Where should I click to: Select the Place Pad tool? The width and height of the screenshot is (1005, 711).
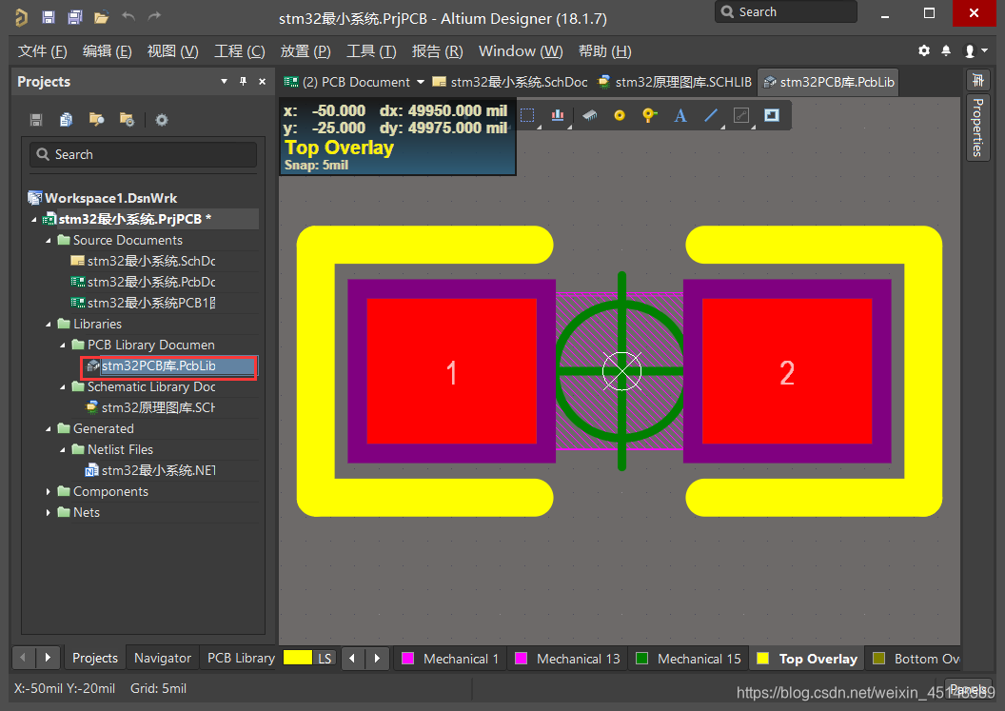620,115
